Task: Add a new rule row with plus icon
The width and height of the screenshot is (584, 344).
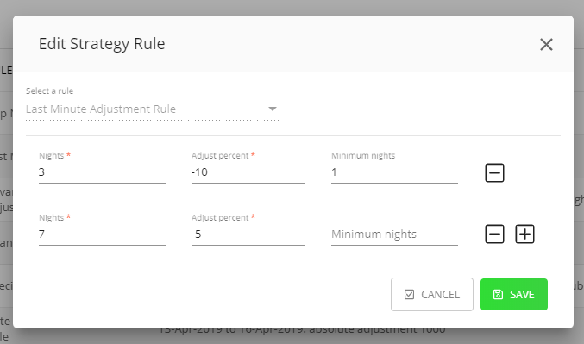Action: point(524,235)
